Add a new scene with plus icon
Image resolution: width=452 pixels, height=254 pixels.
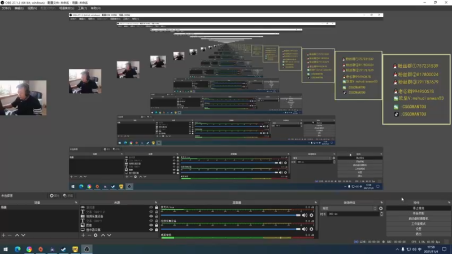[x=3, y=235]
